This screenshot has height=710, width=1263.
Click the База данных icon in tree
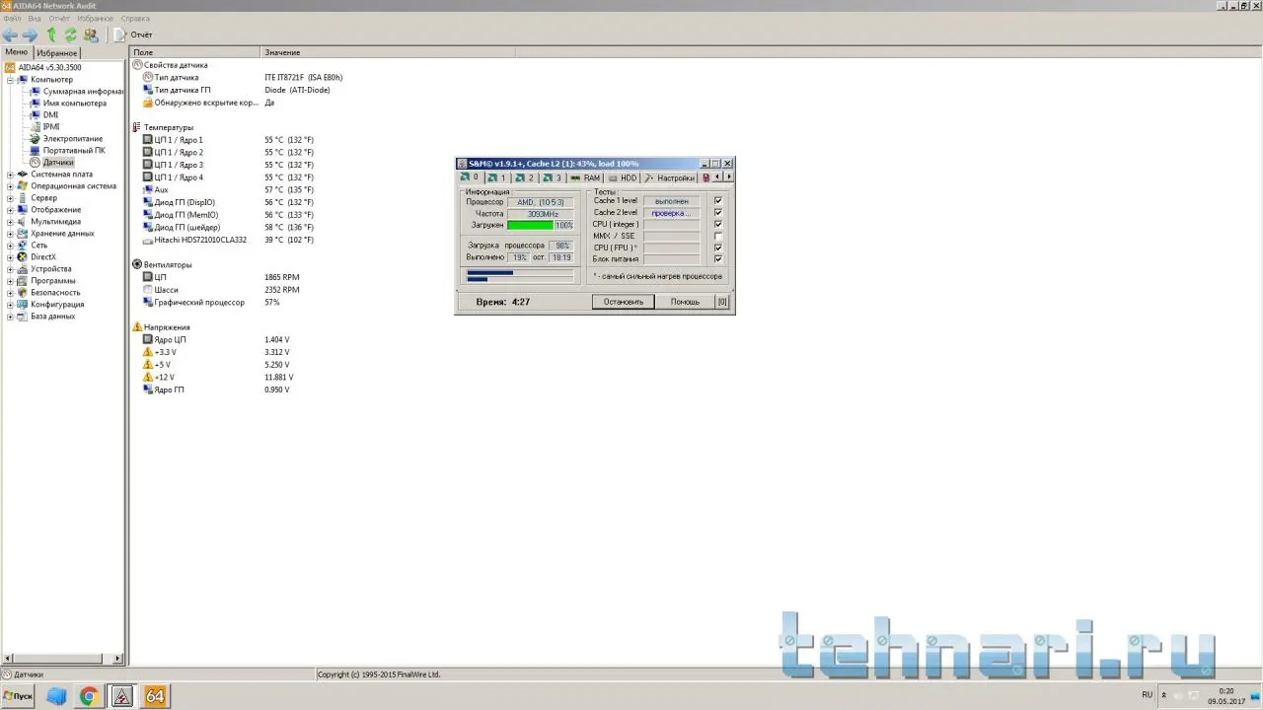(x=23, y=316)
